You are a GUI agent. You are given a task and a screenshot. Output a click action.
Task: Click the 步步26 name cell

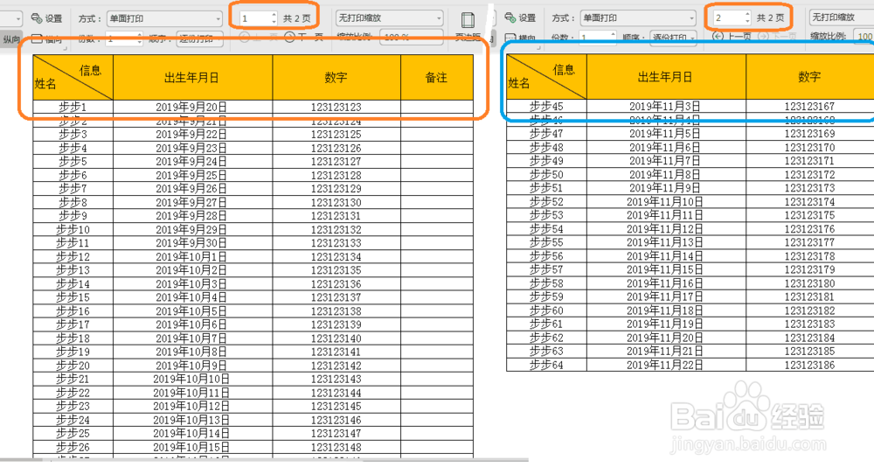point(73,447)
